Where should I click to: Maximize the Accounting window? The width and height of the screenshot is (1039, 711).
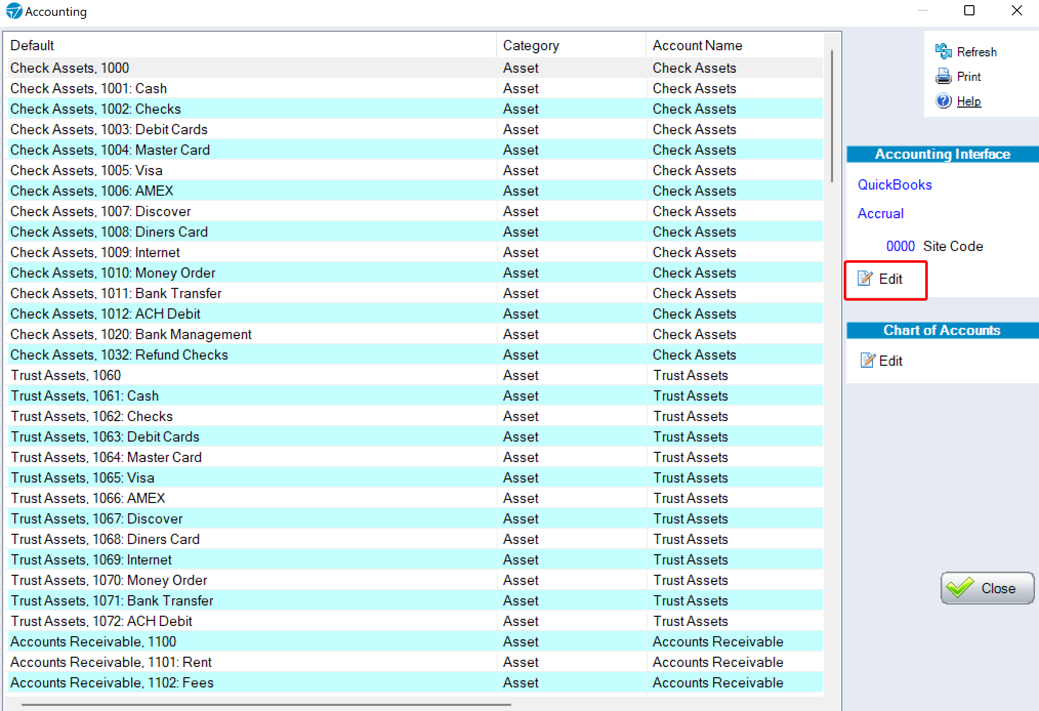tap(969, 10)
